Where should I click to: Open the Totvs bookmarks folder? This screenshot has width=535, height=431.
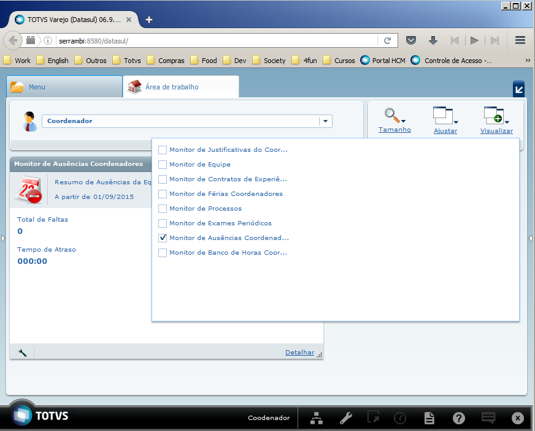click(126, 61)
